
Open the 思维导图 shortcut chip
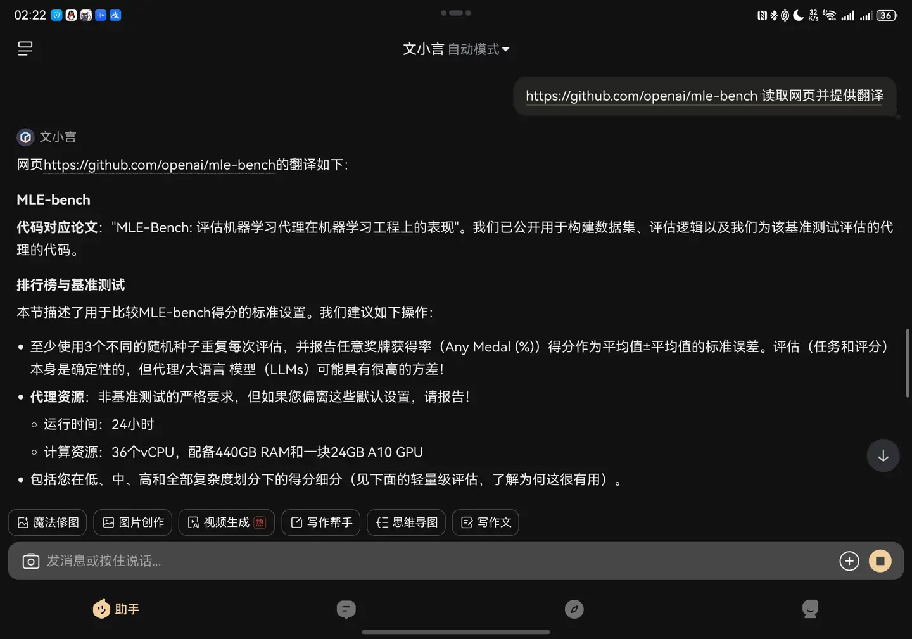pos(407,522)
